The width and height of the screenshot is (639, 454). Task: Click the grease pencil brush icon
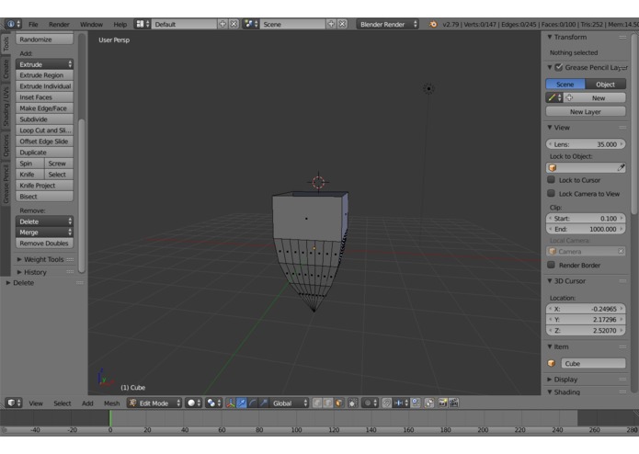tap(553, 97)
